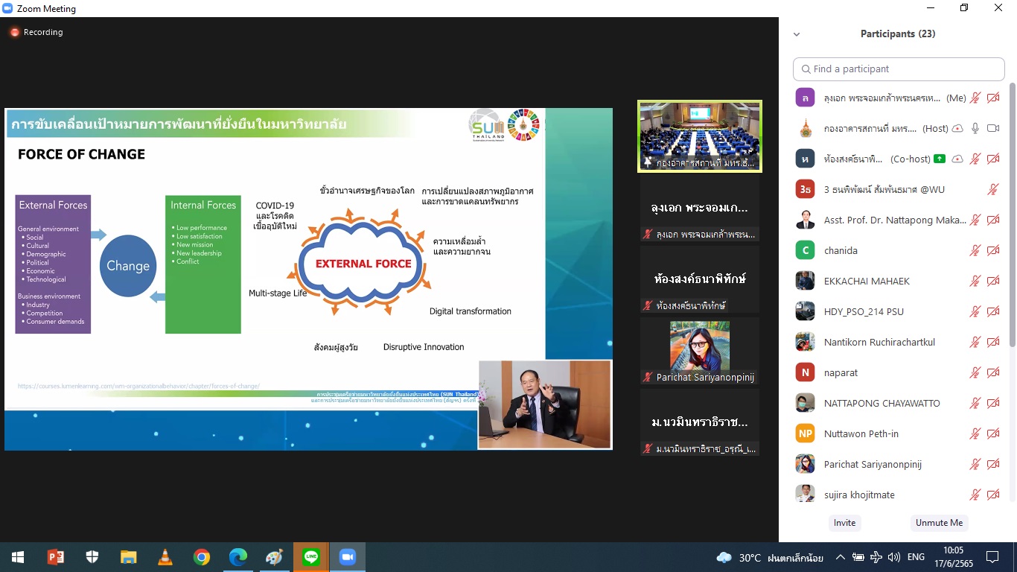The height and width of the screenshot is (572, 1017).
Task: Toggle the video-off icon for EKKACHAI MAHAEK
Action: click(992, 281)
